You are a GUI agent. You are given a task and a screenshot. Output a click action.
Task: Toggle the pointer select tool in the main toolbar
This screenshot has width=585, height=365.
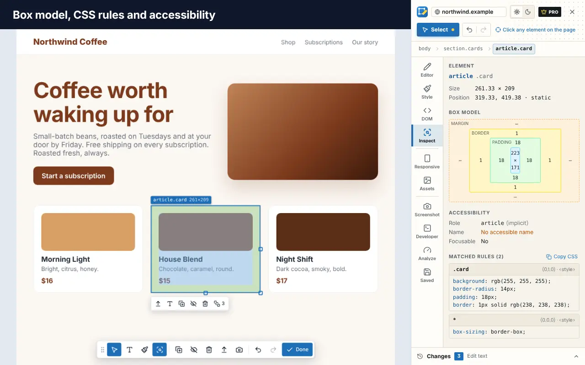point(114,349)
